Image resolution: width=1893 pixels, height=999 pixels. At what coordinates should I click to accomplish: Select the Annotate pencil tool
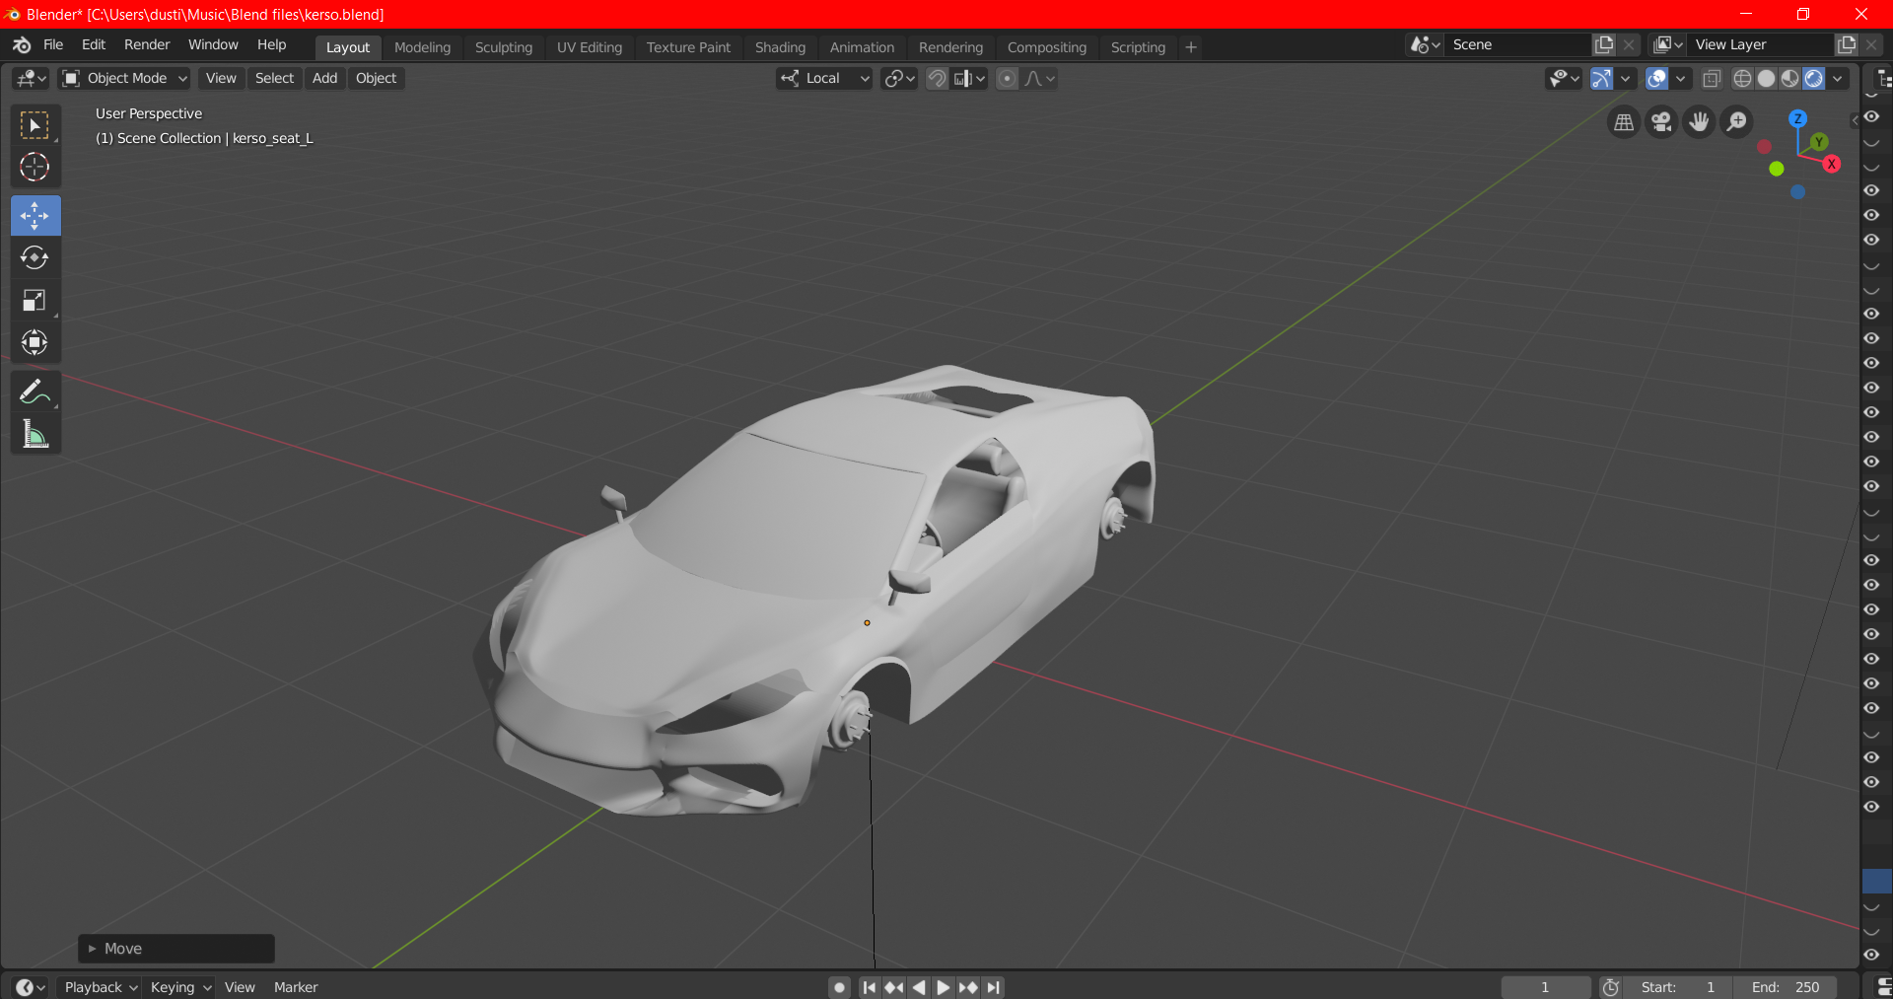click(35, 392)
